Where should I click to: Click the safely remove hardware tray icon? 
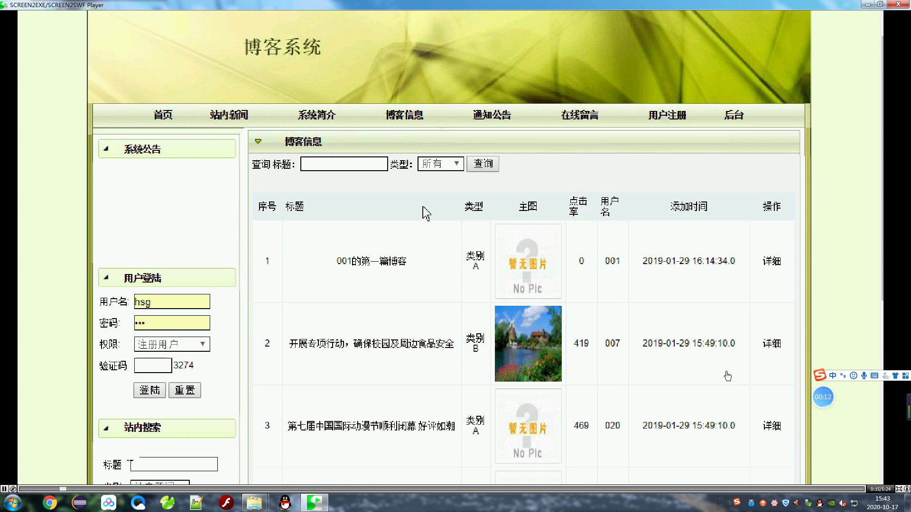pos(808,503)
